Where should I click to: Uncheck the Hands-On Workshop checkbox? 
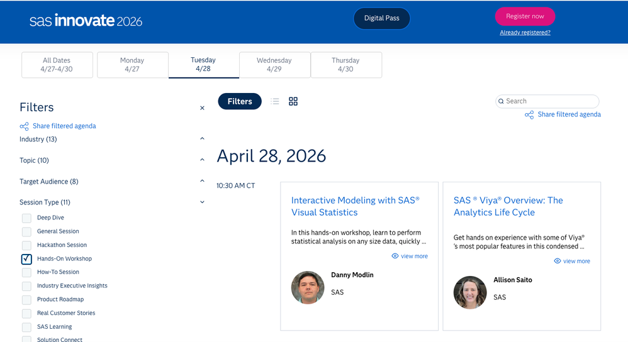[26, 259]
